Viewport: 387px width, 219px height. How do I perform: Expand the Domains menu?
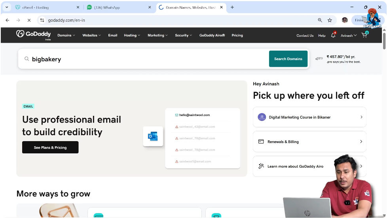(66, 35)
